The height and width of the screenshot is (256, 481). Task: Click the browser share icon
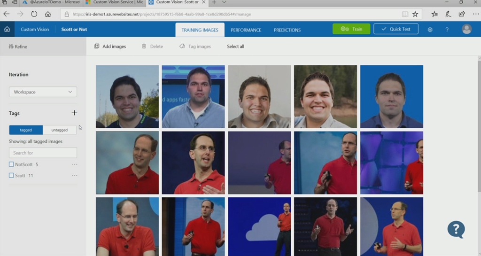(x=462, y=14)
